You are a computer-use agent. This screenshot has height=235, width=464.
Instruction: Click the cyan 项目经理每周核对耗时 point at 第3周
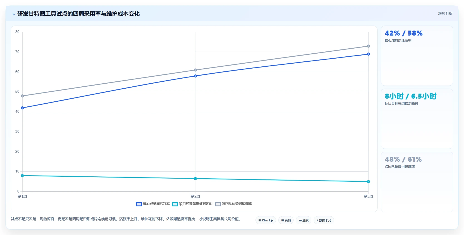[x=368, y=182]
